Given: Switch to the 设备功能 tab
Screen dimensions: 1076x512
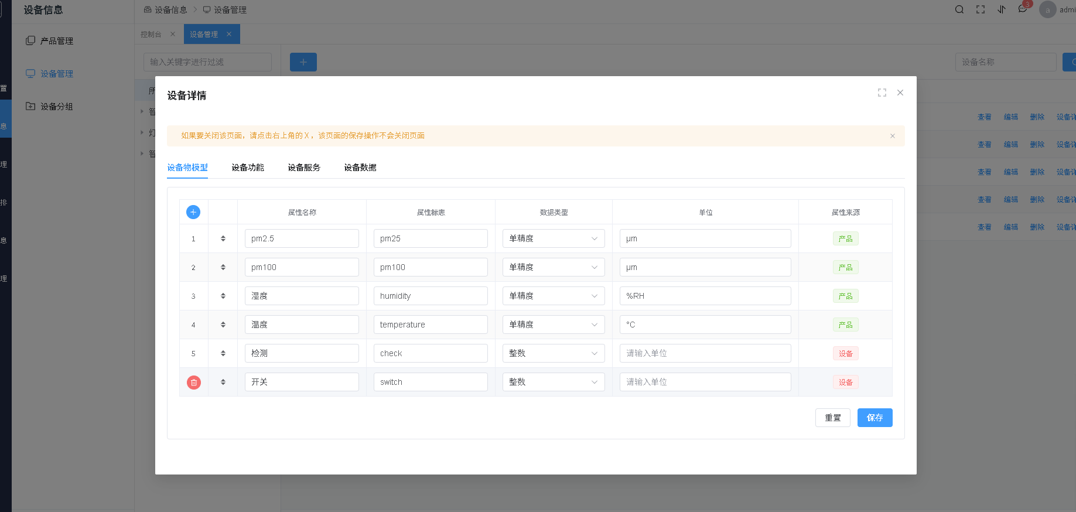Looking at the screenshot, I should pyautogui.click(x=248, y=168).
